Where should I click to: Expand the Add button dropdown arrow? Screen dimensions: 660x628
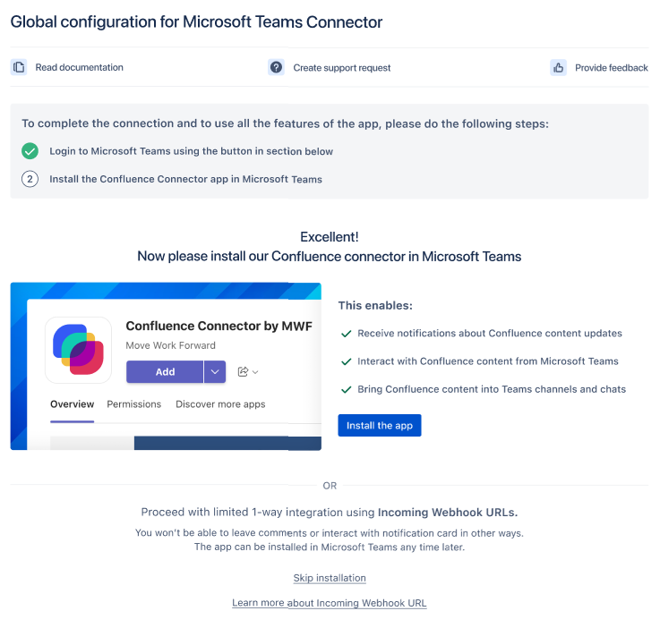(x=214, y=371)
